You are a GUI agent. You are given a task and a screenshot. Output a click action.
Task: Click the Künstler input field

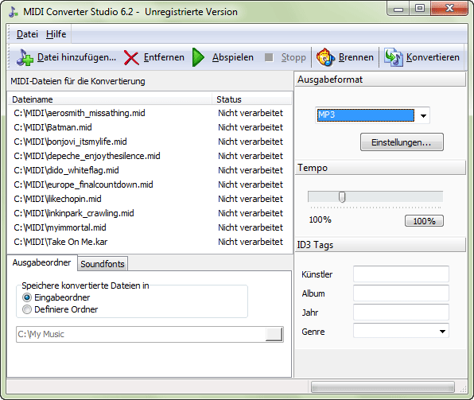[401, 274]
